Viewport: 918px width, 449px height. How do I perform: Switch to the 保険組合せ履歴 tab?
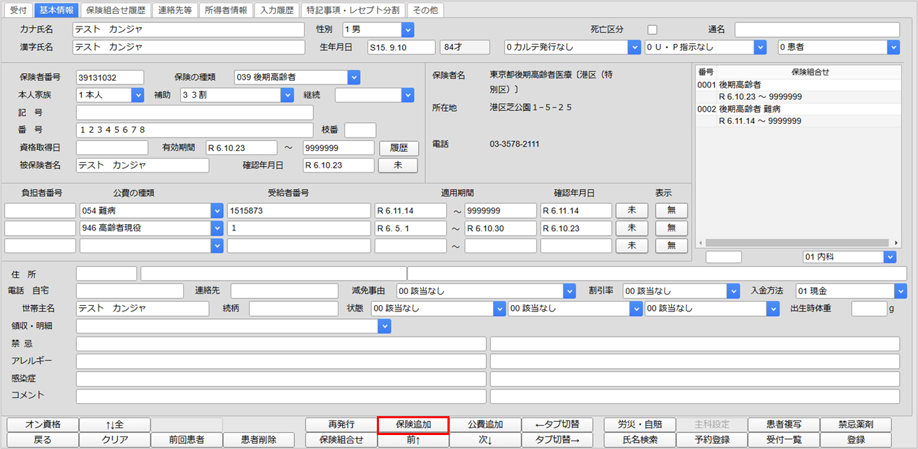(x=117, y=10)
